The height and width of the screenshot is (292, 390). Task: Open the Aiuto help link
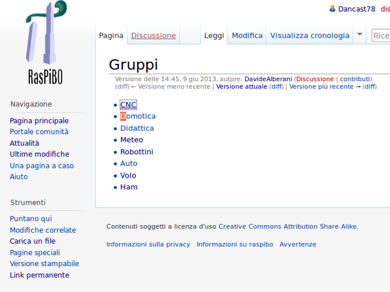[19, 176]
